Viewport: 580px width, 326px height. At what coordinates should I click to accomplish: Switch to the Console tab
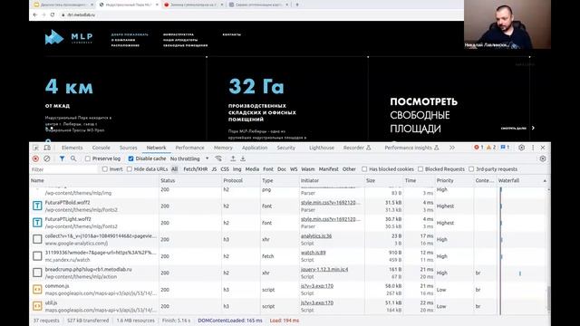[101, 148]
